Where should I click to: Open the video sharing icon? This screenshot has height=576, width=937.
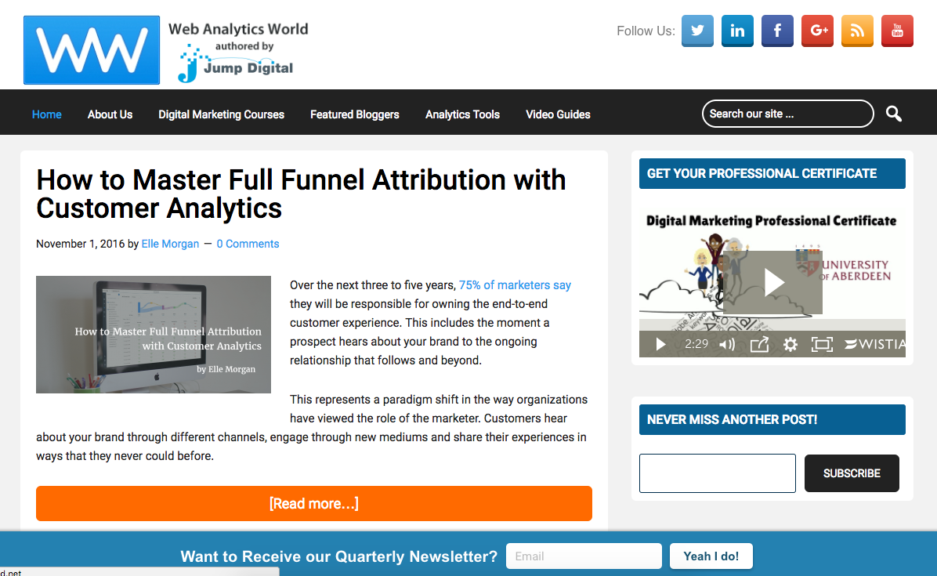point(759,344)
